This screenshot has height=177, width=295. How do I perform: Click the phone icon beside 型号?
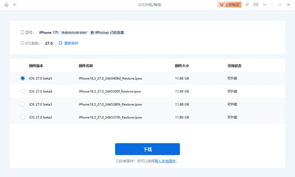(x=22, y=33)
